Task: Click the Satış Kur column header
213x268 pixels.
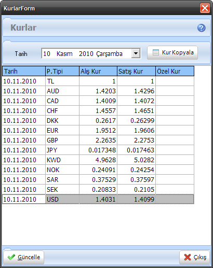Action: coord(137,71)
